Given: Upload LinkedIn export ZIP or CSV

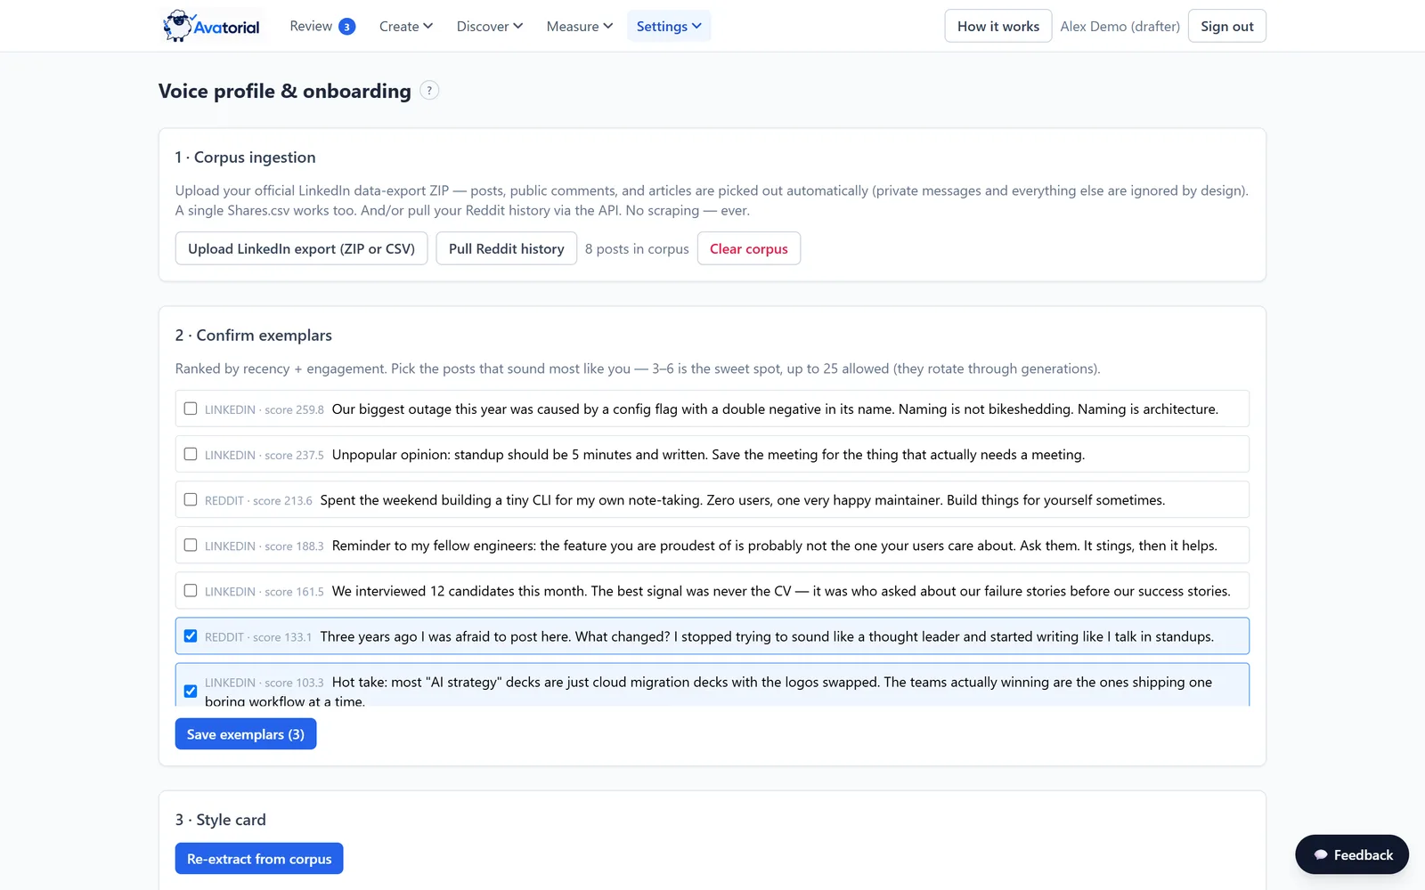Looking at the screenshot, I should (301, 248).
